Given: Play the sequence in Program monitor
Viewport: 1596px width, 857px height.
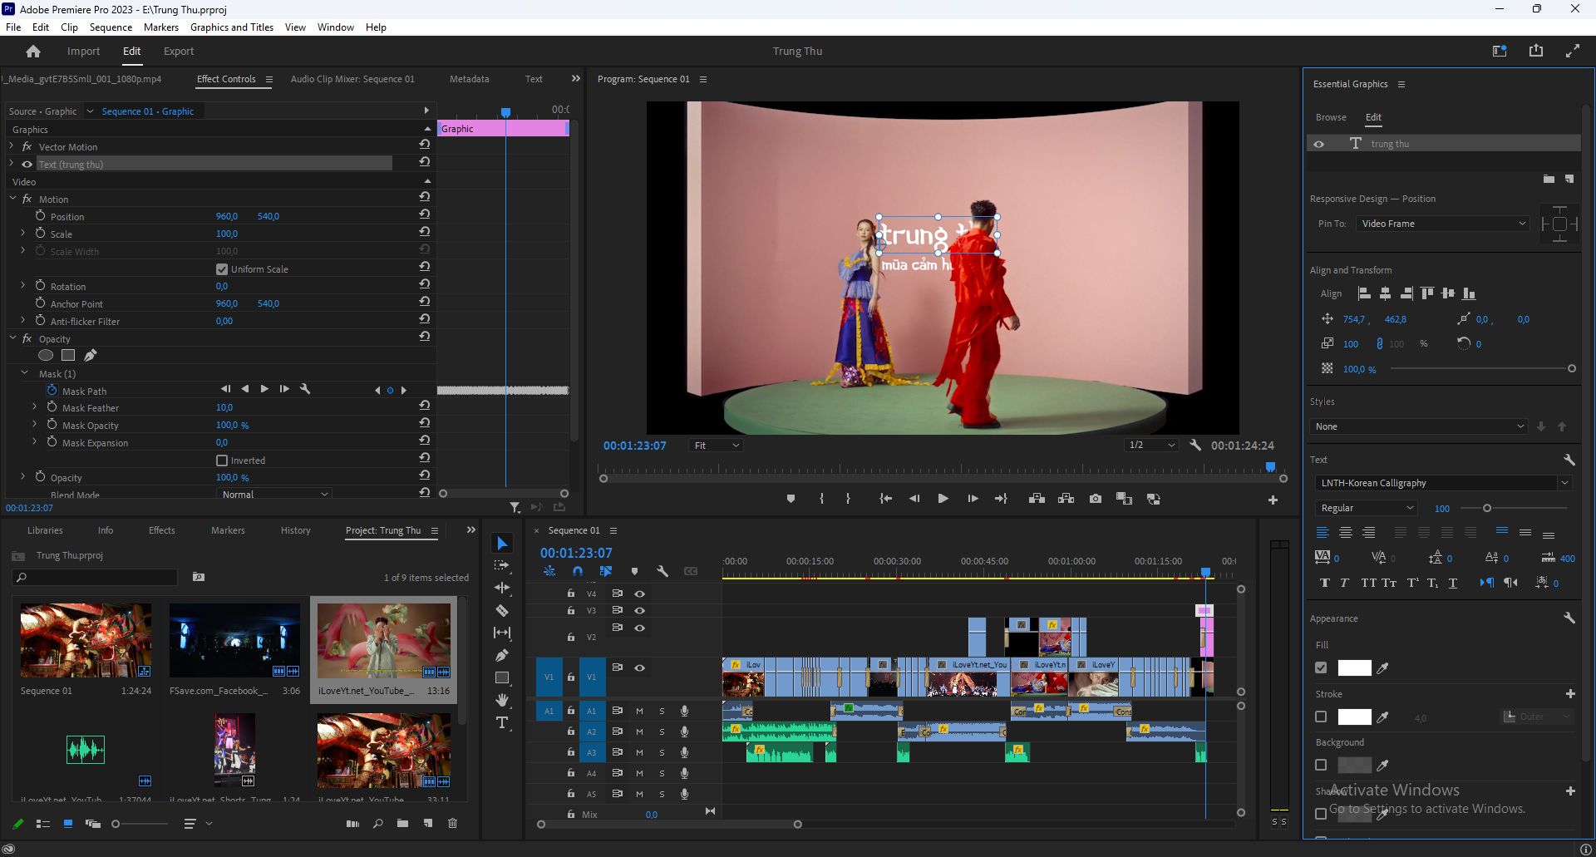Looking at the screenshot, I should [x=943, y=499].
